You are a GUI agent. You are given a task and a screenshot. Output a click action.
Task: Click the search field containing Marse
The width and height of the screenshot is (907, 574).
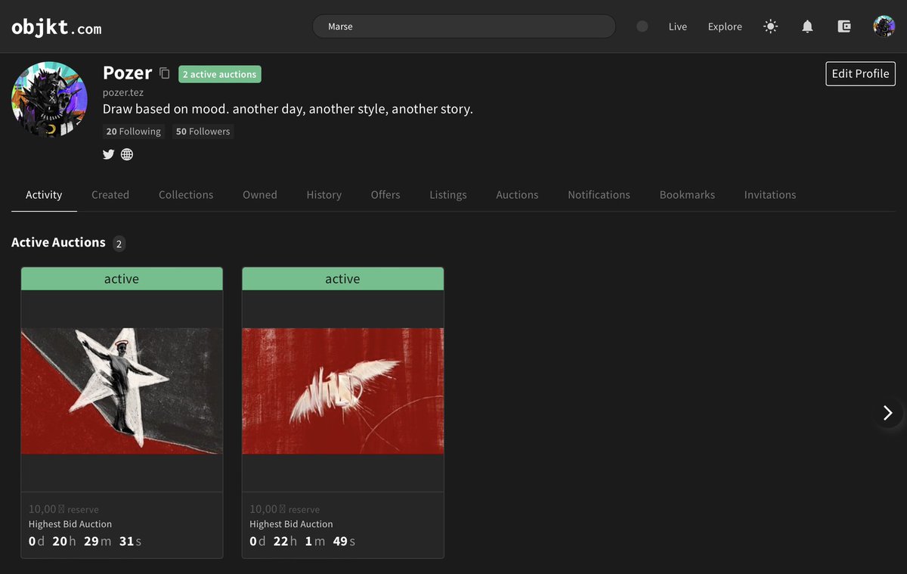pos(464,26)
